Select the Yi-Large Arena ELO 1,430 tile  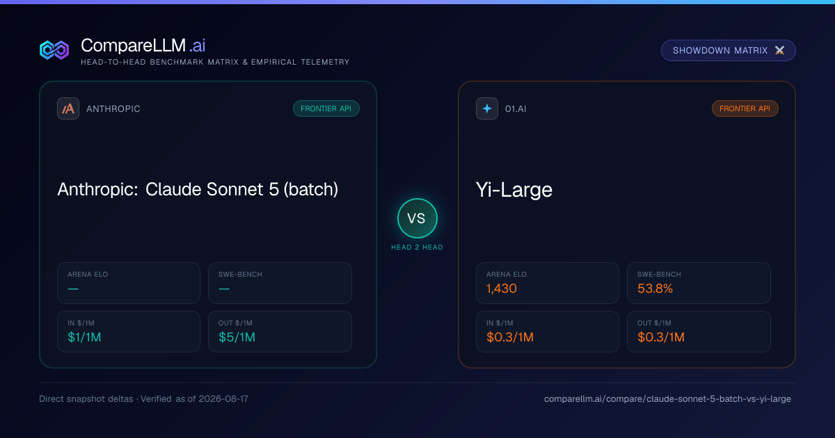click(x=548, y=283)
